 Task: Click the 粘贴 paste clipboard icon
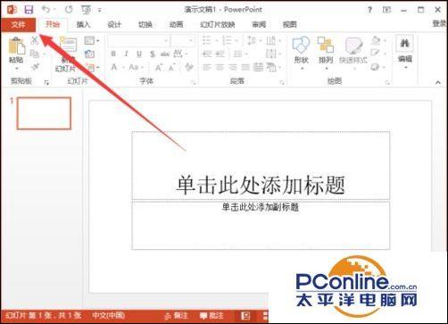coord(16,46)
